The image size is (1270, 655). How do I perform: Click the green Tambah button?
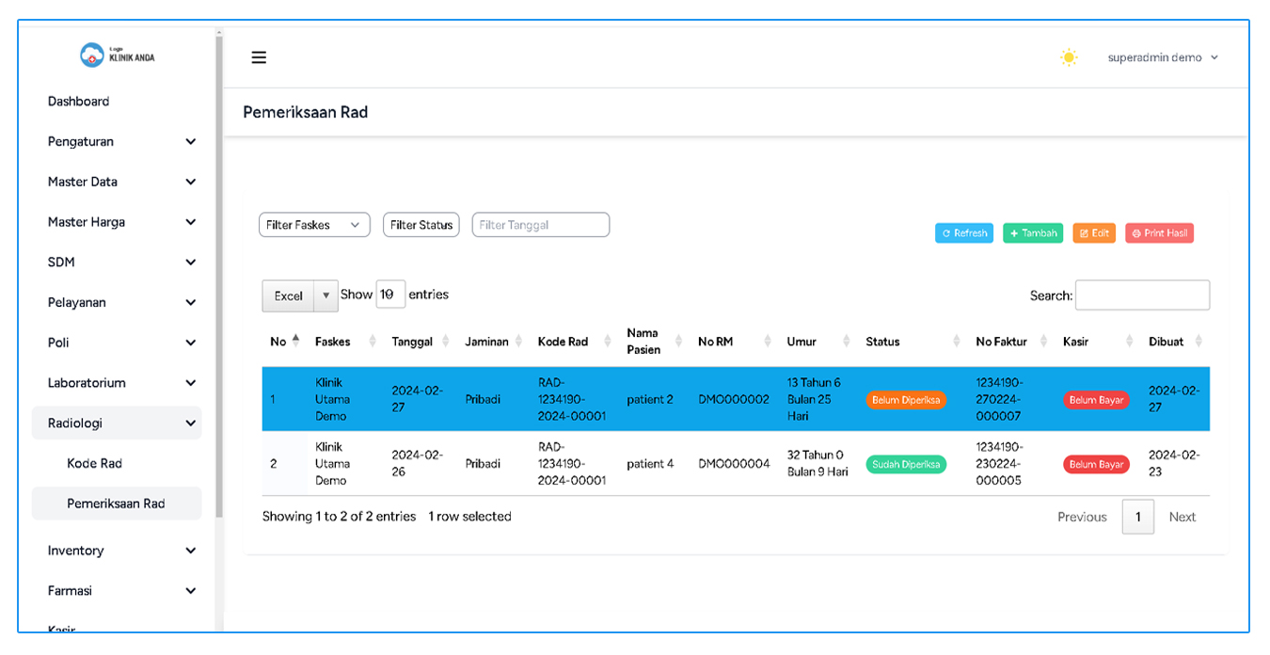pos(1033,233)
